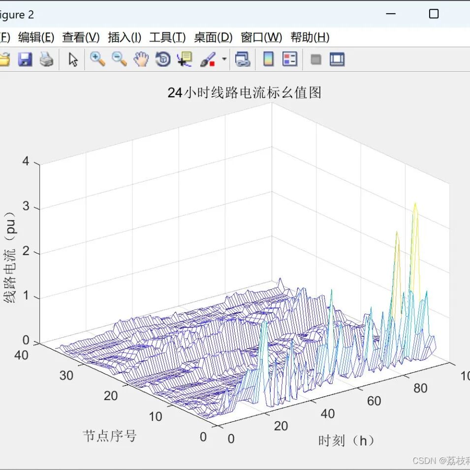The width and height of the screenshot is (470, 470).
Task: Click the plot title 24小时线路电流标幺值图
Action: coord(244,92)
